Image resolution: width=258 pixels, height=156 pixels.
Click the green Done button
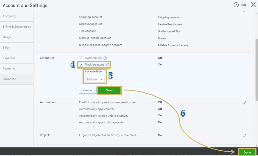247,152
